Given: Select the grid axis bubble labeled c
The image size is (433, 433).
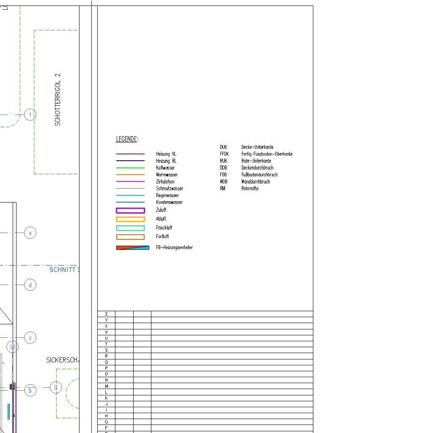Looking at the screenshot, I should click(30, 338).
